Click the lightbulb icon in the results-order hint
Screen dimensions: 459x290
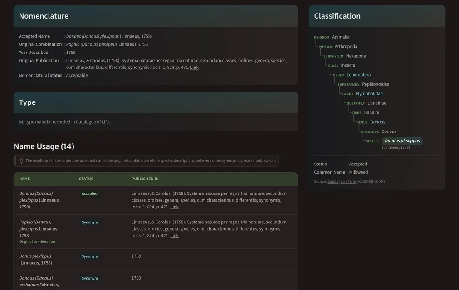click(21, 161)
